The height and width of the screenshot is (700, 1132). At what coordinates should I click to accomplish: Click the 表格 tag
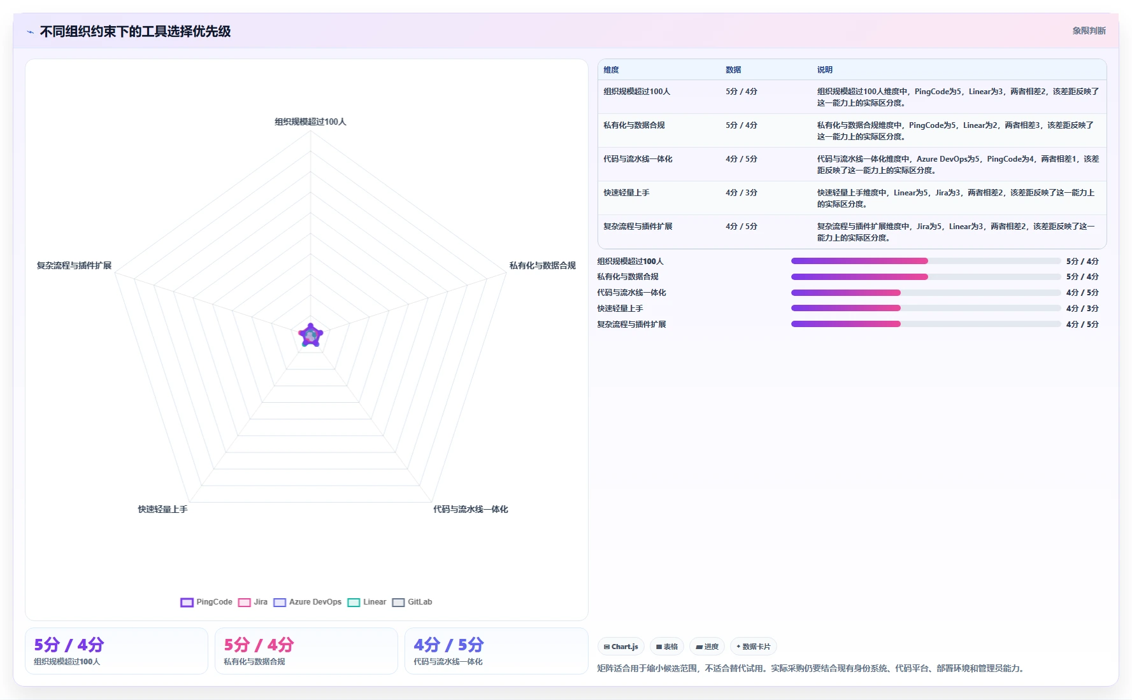[667, 647]
